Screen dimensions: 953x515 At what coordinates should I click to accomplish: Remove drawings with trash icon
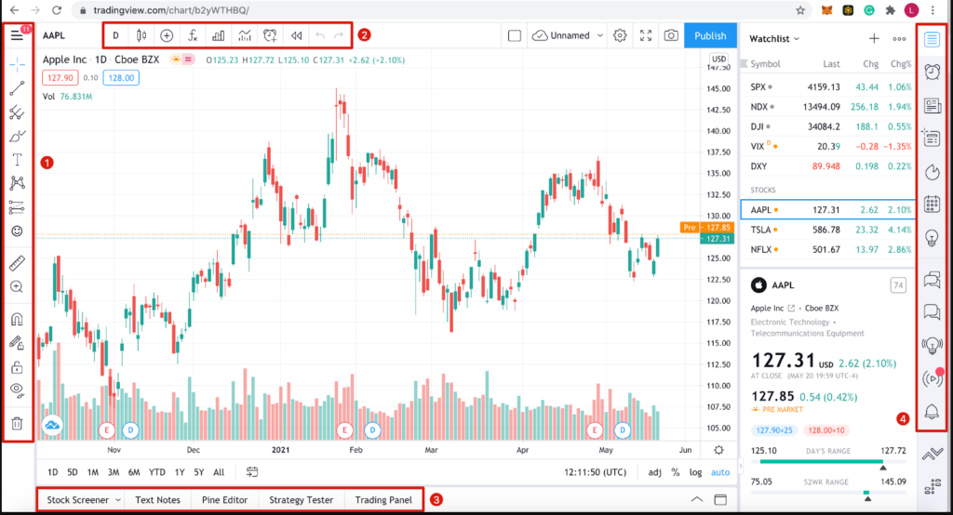coord(17,423)
